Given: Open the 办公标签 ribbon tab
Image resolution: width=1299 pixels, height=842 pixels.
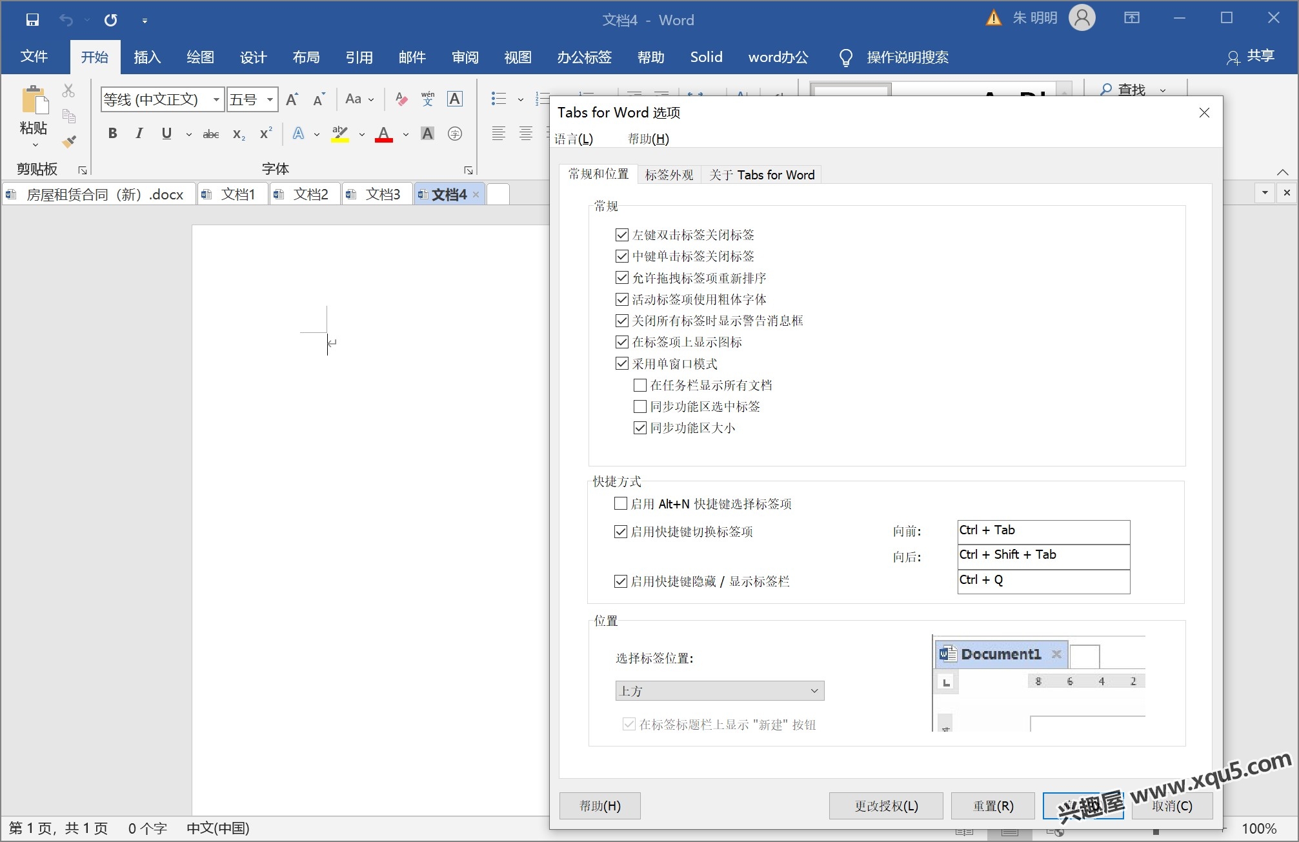Looking at the screenshot, I should (x=584, y=57).
